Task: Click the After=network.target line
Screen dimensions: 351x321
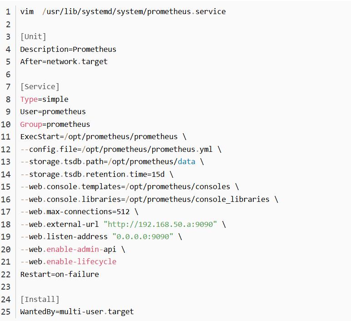Action: coord(64,61)
